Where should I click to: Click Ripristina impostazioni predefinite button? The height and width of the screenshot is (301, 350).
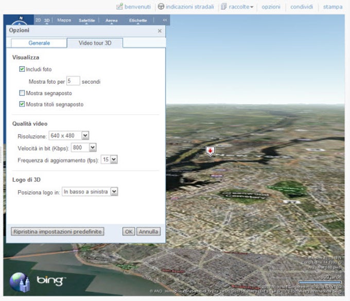[x=57, y=232]
